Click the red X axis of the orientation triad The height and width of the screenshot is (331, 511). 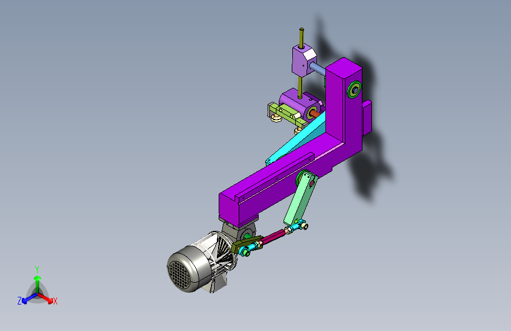click(x=45, y=298)
